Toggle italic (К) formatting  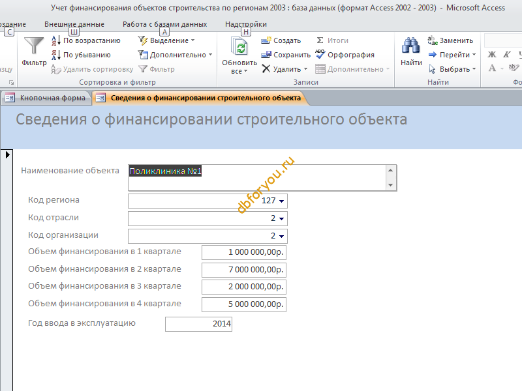(507, 55)
